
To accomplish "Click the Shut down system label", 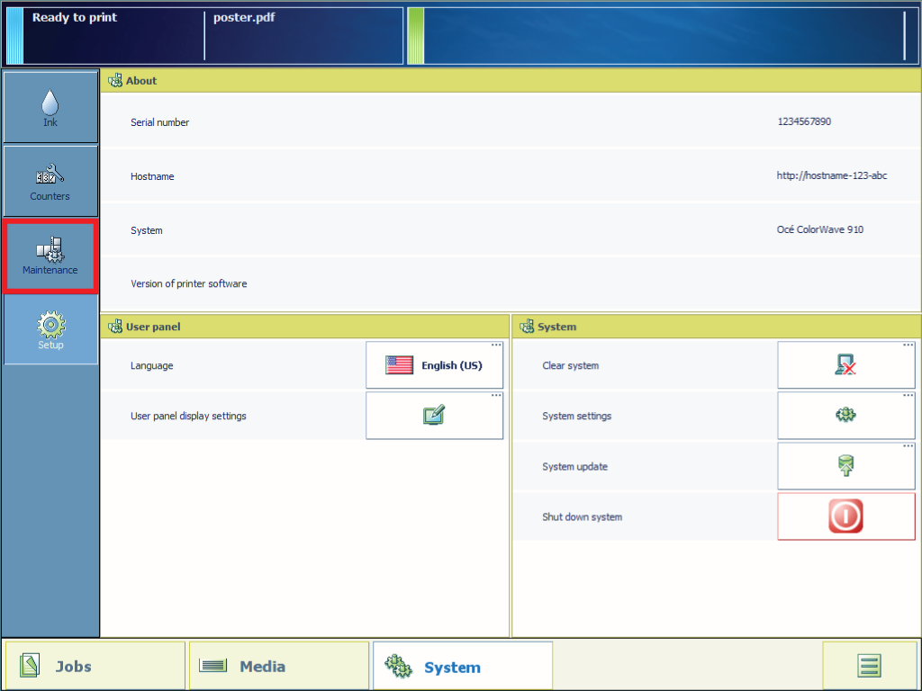I will pos(583,517).
